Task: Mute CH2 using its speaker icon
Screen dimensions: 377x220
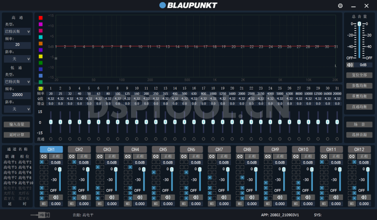Action: pos(84,197)
